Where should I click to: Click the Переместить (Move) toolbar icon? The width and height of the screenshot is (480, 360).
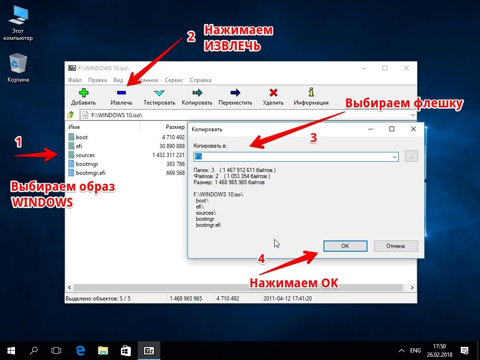[x=235, y=93]
